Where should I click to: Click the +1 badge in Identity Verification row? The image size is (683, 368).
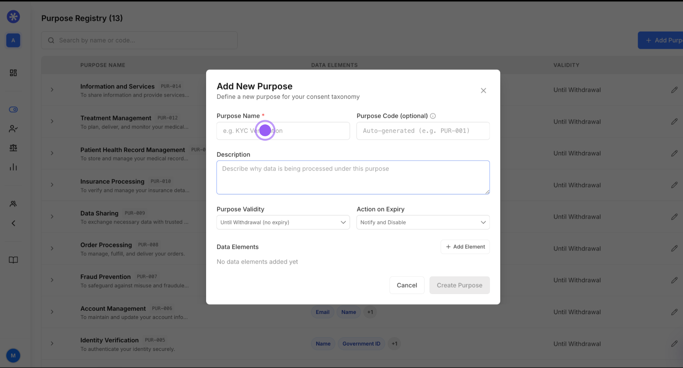(x=394, y=344)
